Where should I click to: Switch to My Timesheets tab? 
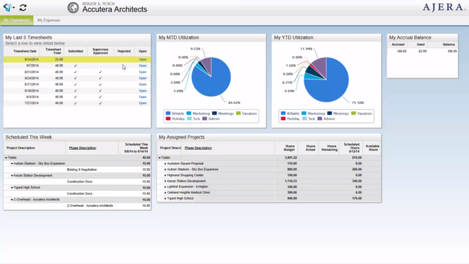(x=17, y=20)
